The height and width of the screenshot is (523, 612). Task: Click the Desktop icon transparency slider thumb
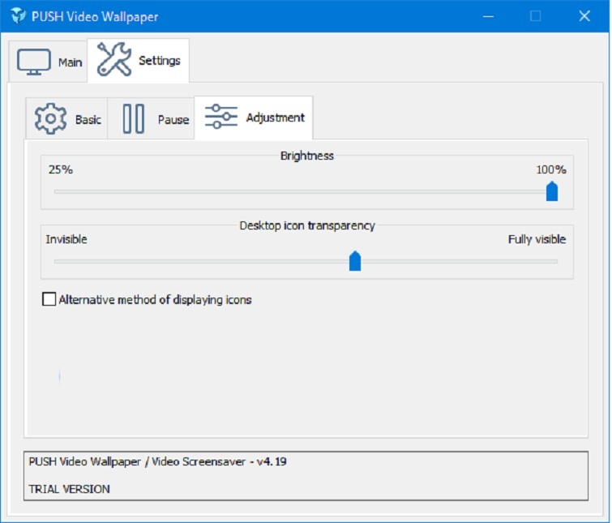tap(354, 261)
